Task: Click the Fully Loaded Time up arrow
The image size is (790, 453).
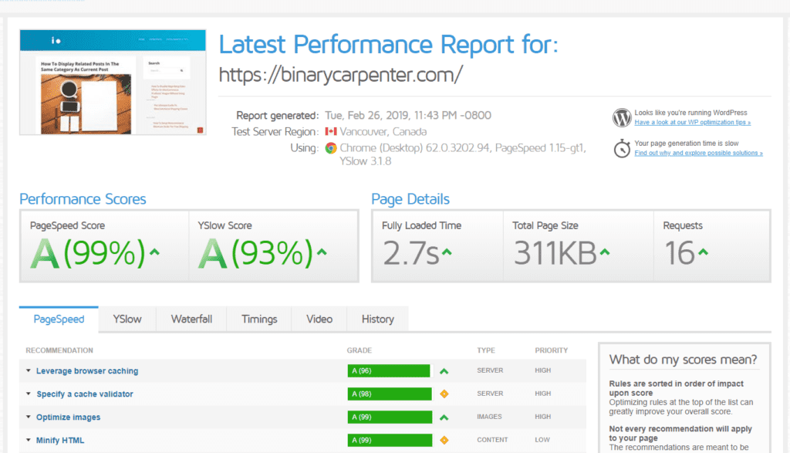Action: tap(447, 252)
